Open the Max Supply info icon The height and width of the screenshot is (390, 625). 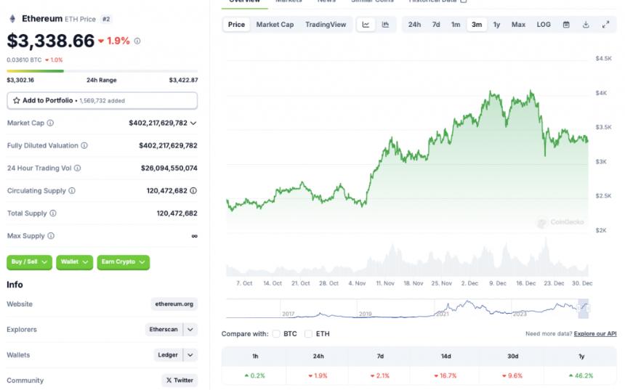tap(51, 236)
